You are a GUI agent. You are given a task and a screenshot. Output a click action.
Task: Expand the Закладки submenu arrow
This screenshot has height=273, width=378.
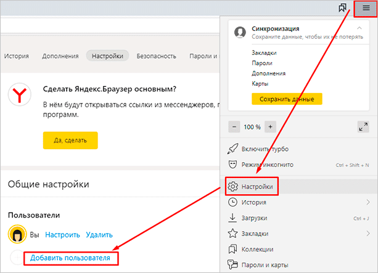point(368,234)
